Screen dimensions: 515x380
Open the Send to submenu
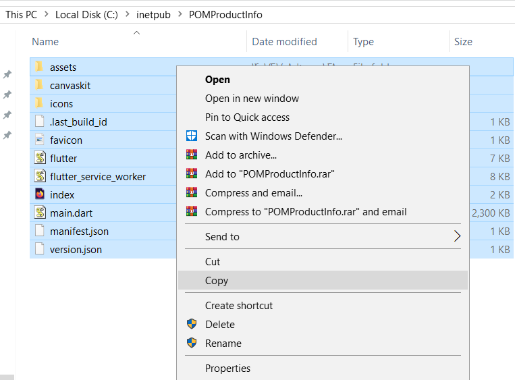[323, 236]
